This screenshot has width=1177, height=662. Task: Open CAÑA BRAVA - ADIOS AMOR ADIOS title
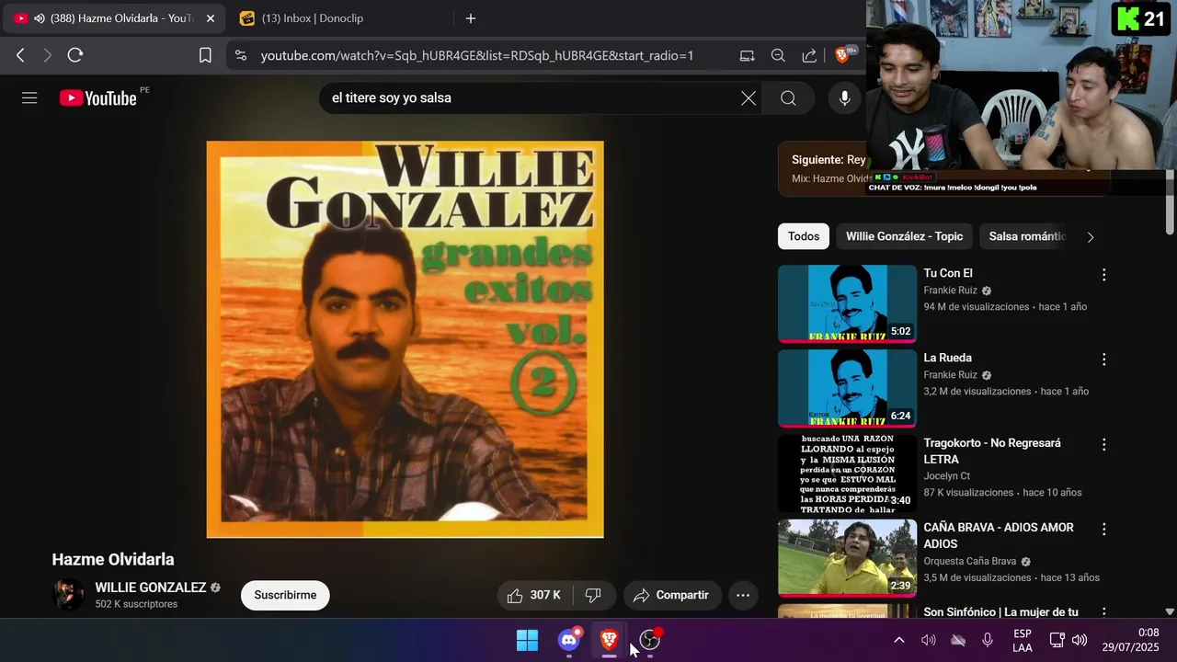[x=999, y=535]
